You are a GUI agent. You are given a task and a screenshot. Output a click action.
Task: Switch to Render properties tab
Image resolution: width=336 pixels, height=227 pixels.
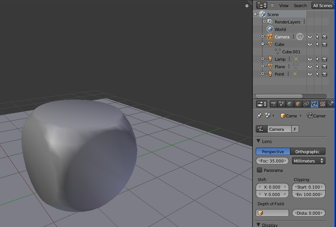click(273, 104)
